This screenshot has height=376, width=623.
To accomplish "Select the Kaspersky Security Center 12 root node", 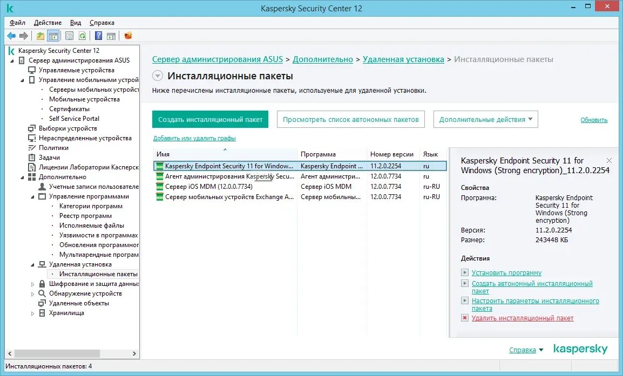I will tap(59, 50).
